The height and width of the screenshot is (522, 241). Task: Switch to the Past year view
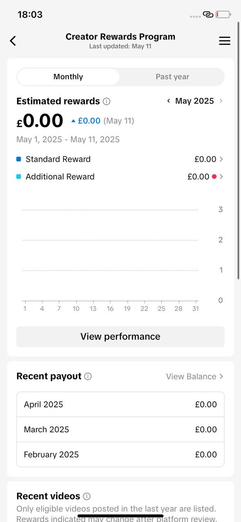[172, 77]
